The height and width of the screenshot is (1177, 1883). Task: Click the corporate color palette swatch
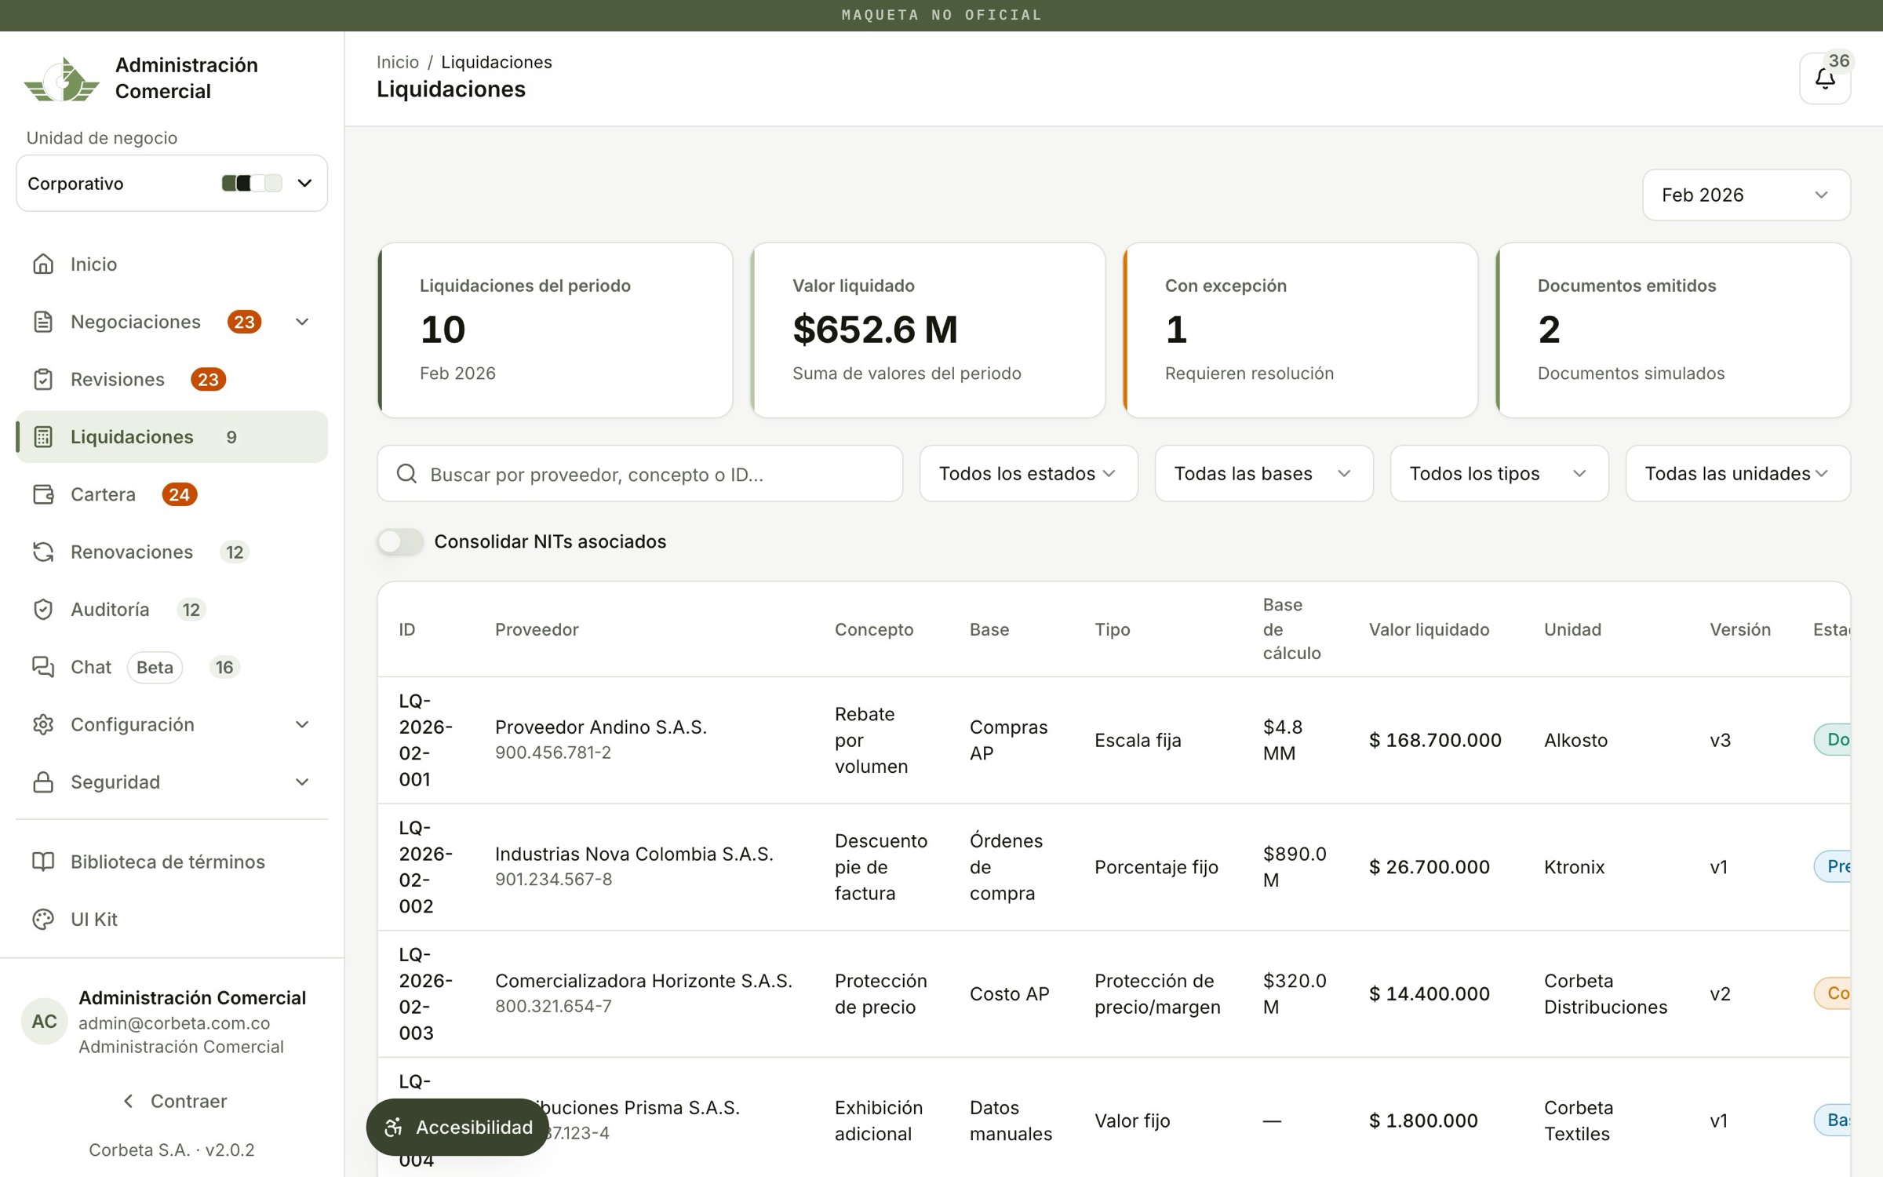pyautogui.click(x=251, y=184)
